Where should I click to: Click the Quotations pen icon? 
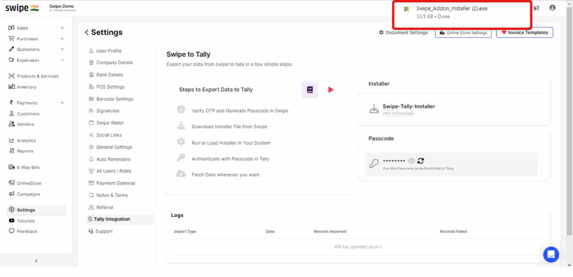coord(11,49)
